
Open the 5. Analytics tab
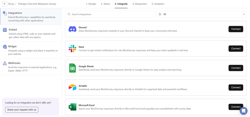pyautogui.click(x=158, y=4)
